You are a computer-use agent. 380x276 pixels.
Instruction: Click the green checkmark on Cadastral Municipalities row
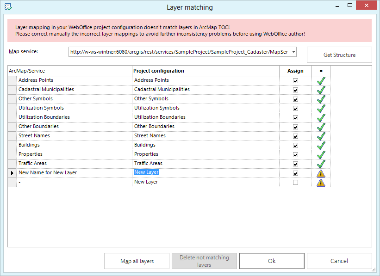321,89
